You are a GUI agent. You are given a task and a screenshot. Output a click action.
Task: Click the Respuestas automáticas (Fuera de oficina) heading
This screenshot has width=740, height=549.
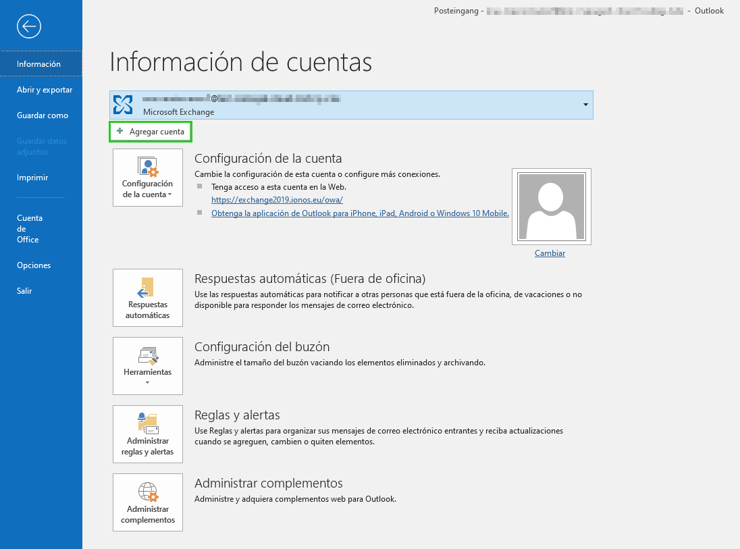pyautogui.click(x=310, y=278)
